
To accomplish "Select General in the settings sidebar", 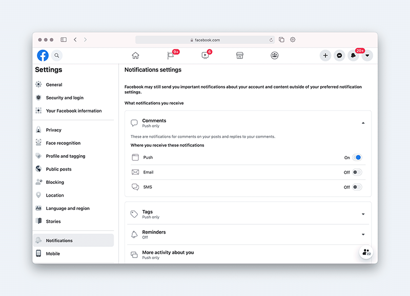I will 54,84.
